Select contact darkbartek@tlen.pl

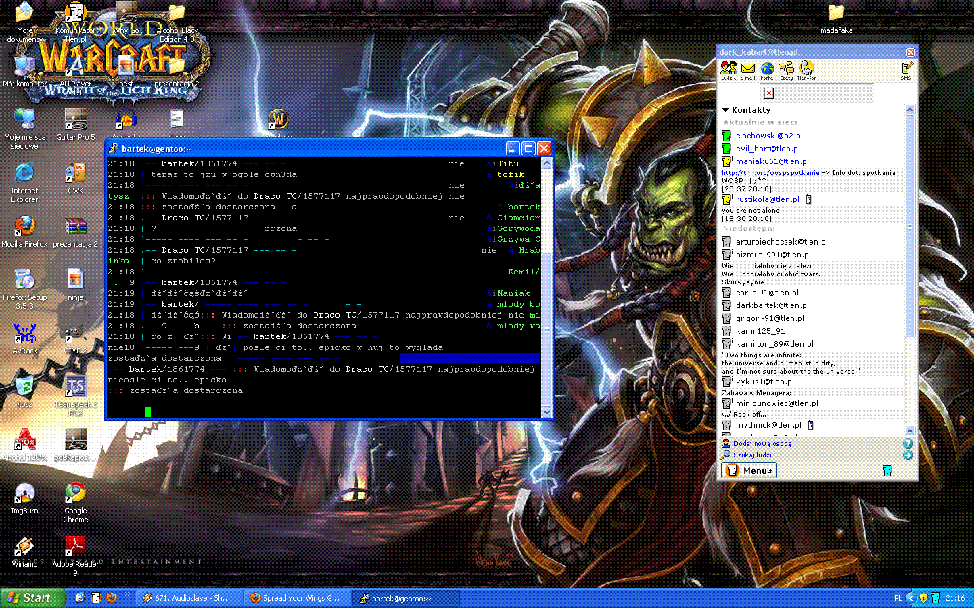772,305
